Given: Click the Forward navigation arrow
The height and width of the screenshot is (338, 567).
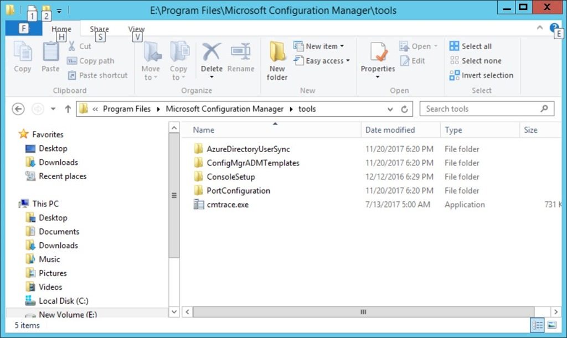Looking at the screenshot, I should (38, 108).
